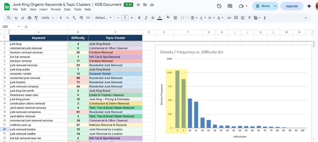Screen dimensions: 318x142
Task: Open the text rotation dropdown
Action: (220, 18)
